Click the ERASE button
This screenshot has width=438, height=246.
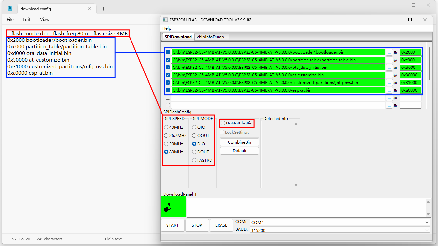pyautogui.click(x=221, y=225)
